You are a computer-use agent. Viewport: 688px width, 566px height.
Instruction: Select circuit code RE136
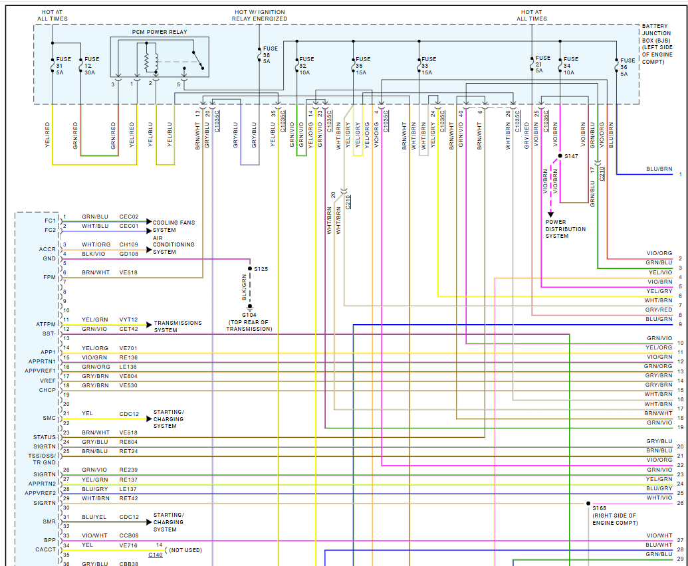(128, 357)
